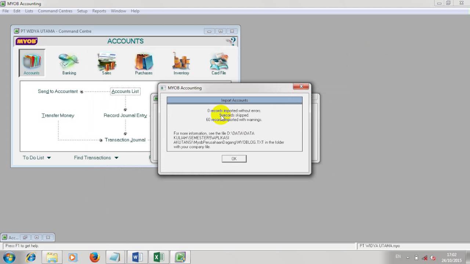Click the help question mark icon in Command Centre

click(x=231, y=41)
